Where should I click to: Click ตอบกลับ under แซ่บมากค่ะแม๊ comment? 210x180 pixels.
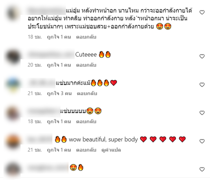[87, 94]
